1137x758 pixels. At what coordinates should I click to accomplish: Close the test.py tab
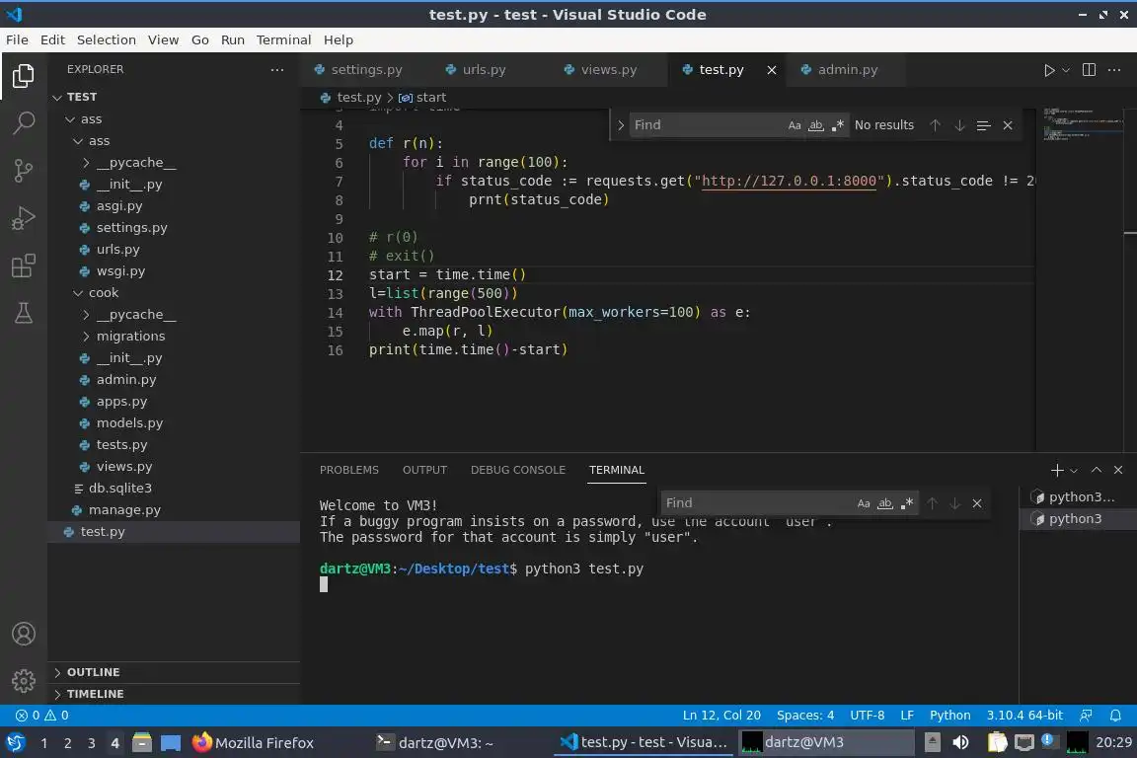point(772,70)
